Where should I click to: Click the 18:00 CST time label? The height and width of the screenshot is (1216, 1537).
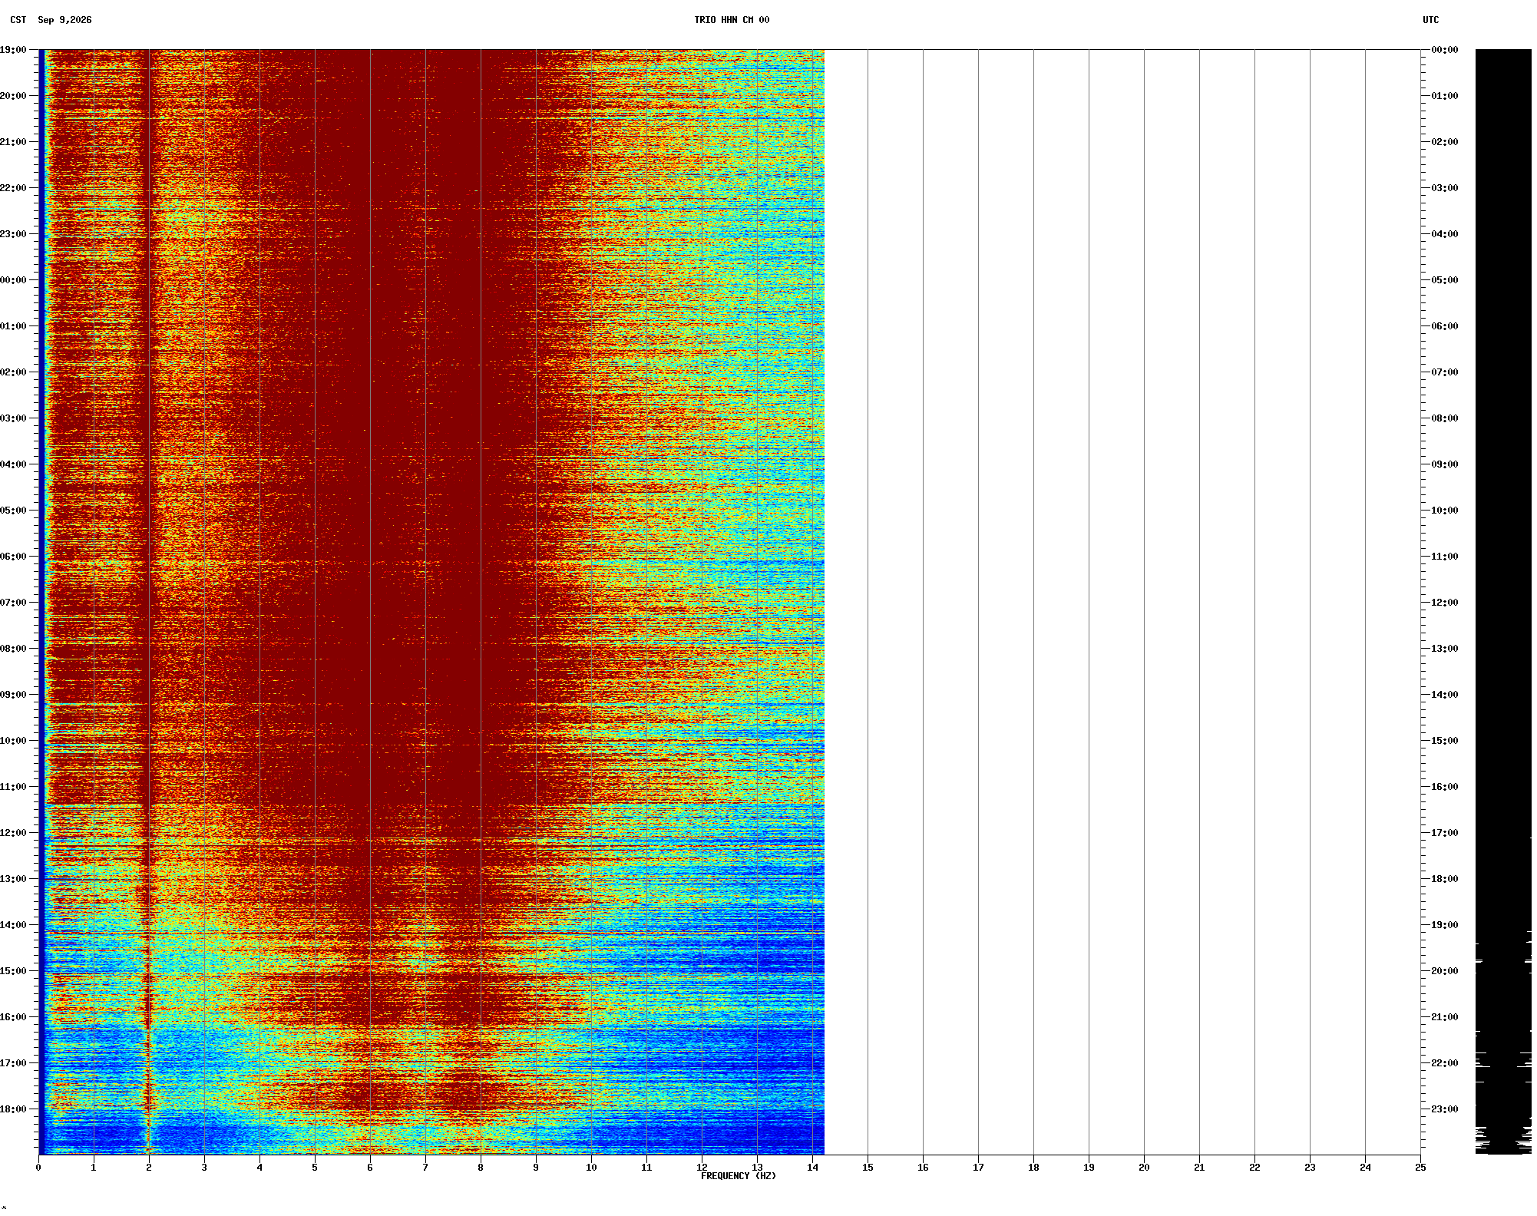click(13, 1109)
